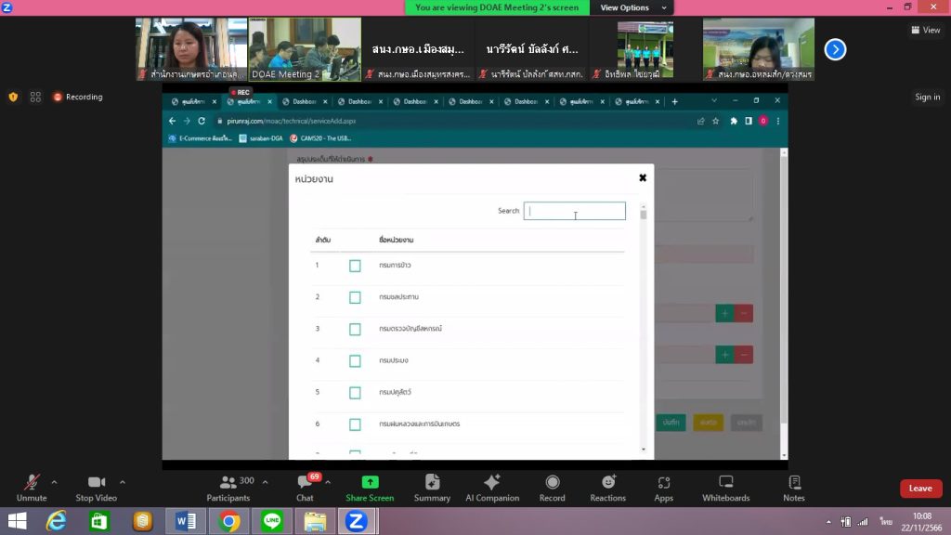The height and width of the screenshot is (535, 951).
Task: Open the Participants panel
Action: 228,483
